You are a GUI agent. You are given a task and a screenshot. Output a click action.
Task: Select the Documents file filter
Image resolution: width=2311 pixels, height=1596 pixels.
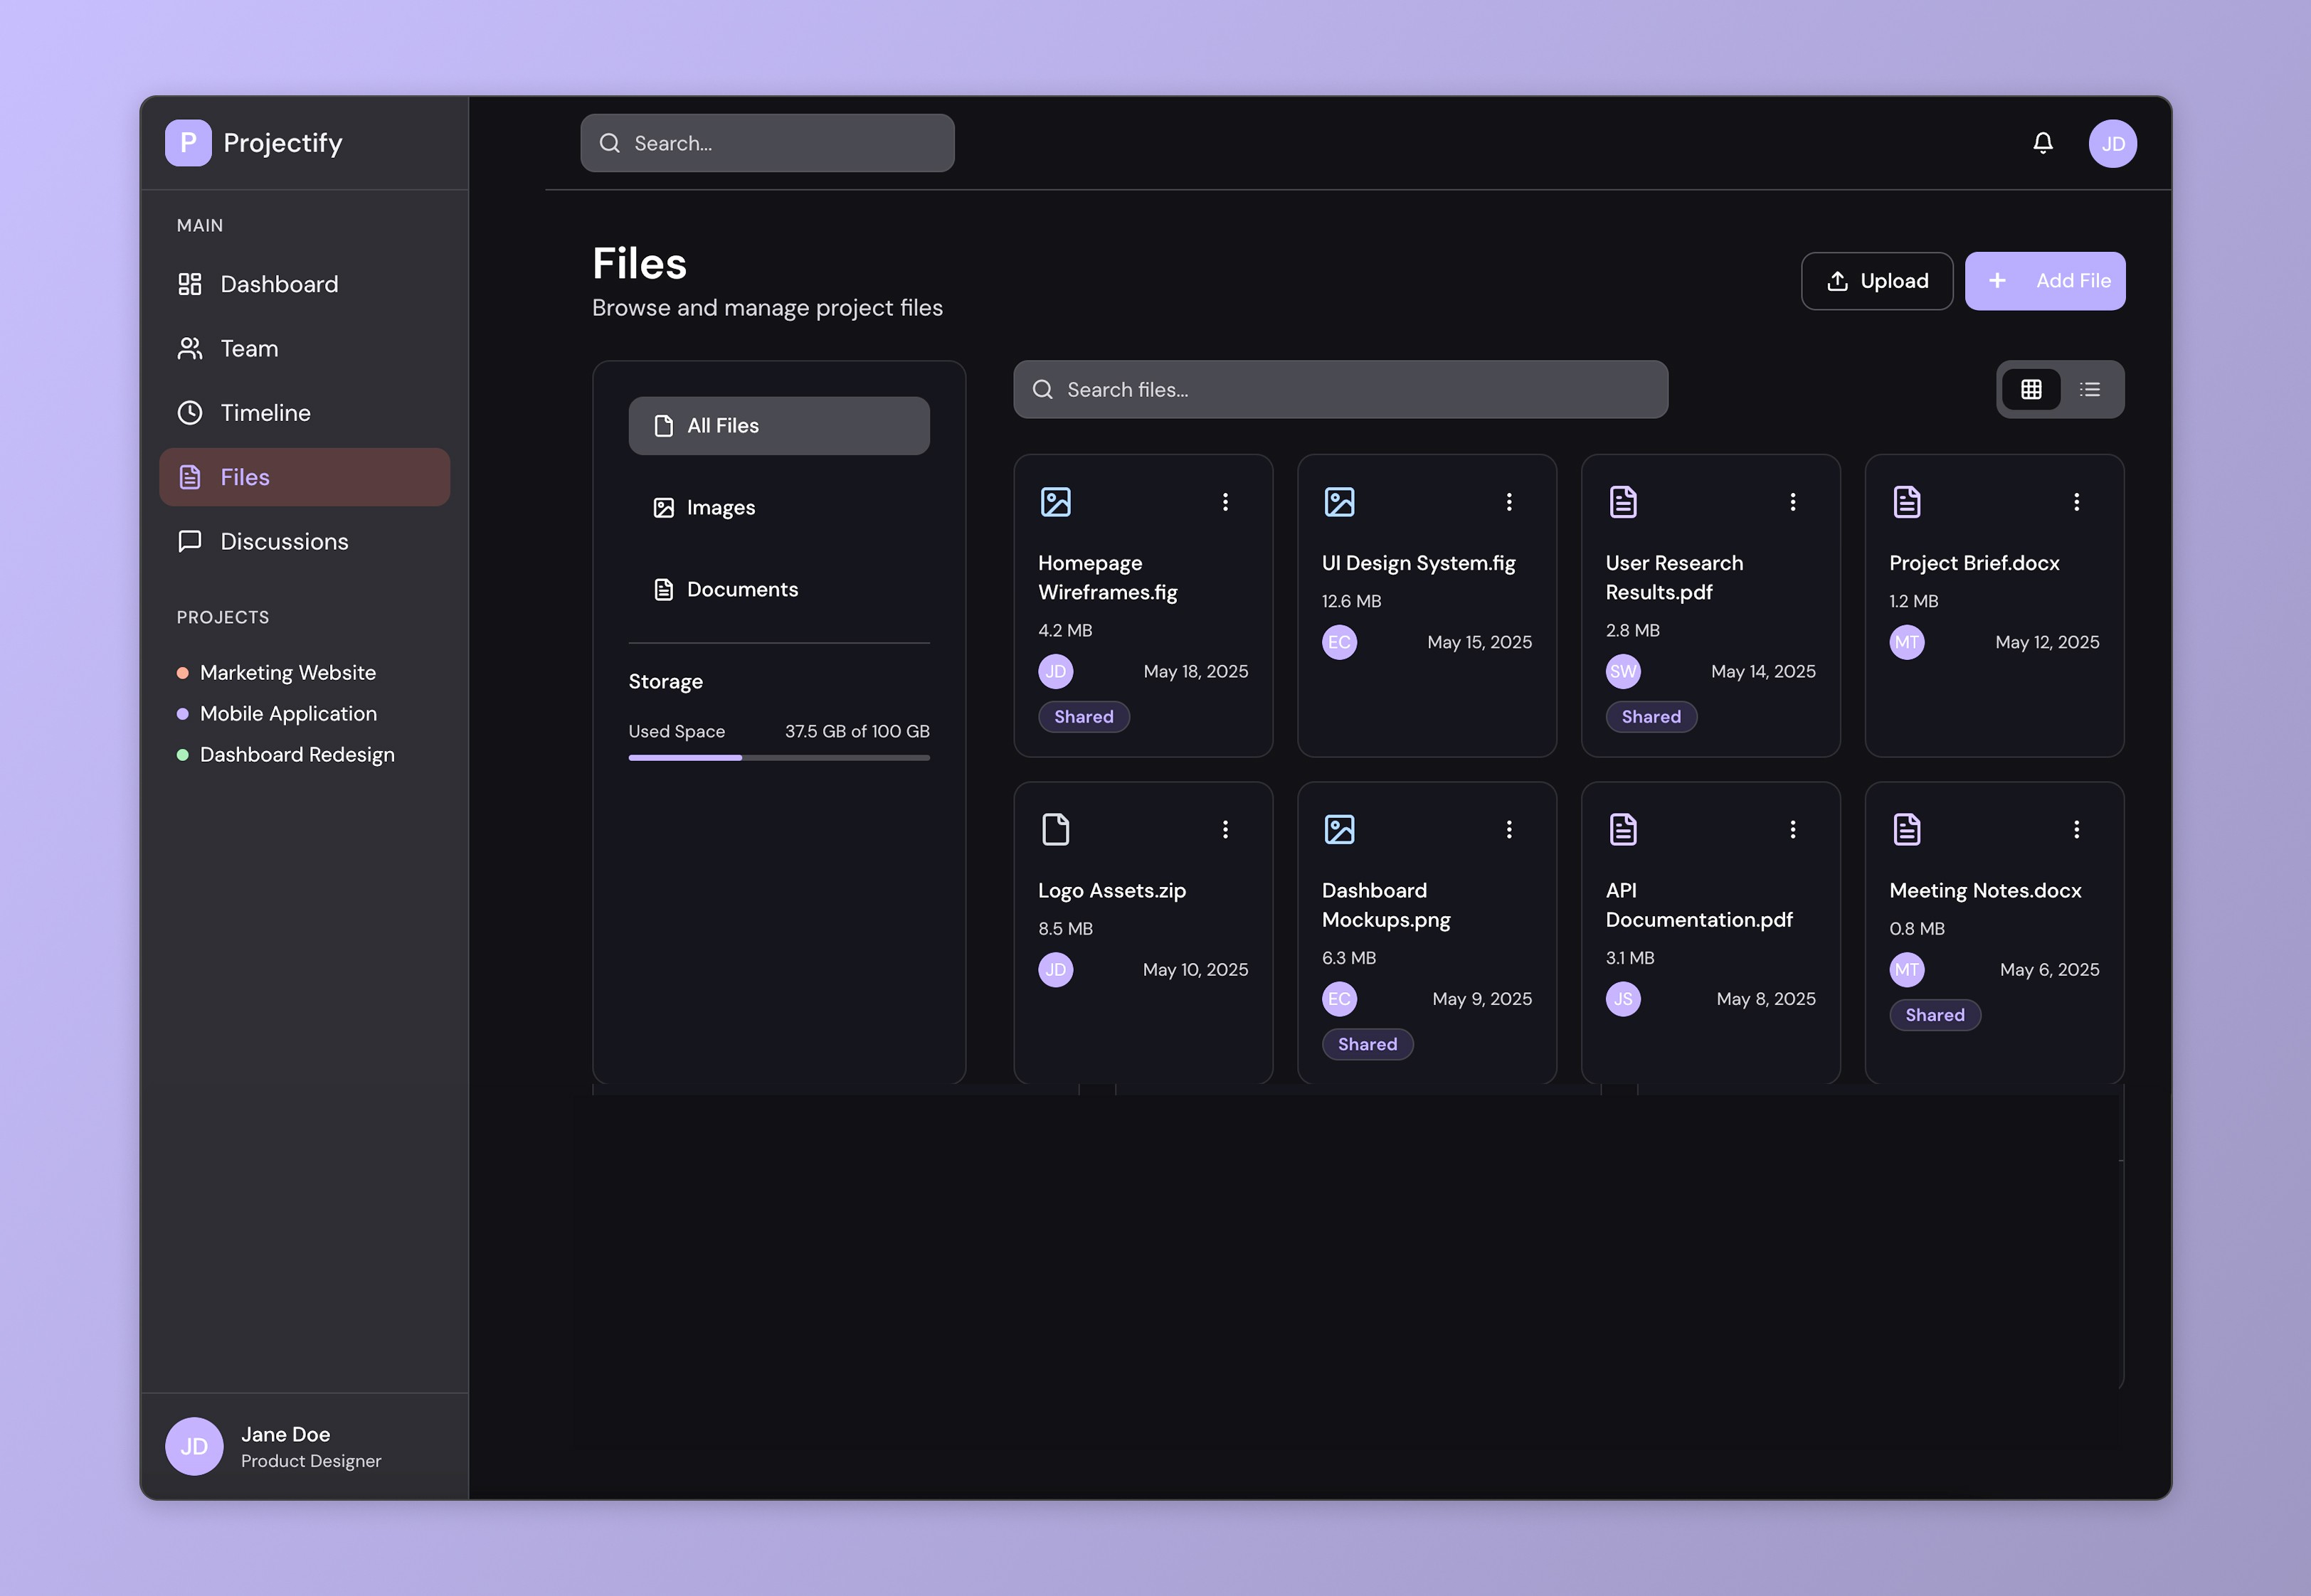(x=741, y=590)
